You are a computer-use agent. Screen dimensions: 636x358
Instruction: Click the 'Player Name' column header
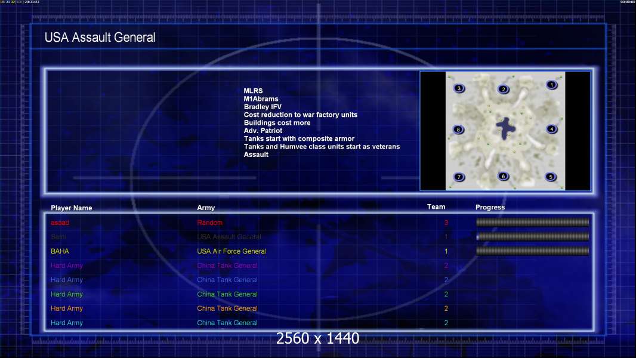coord(72,208)
